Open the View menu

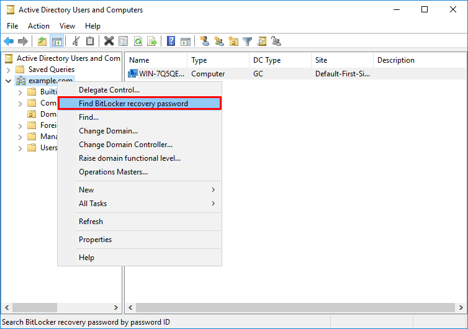click(67, 26)
